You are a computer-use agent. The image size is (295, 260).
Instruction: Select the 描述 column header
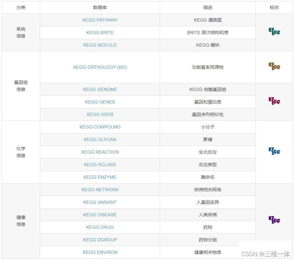coord(208,7)
